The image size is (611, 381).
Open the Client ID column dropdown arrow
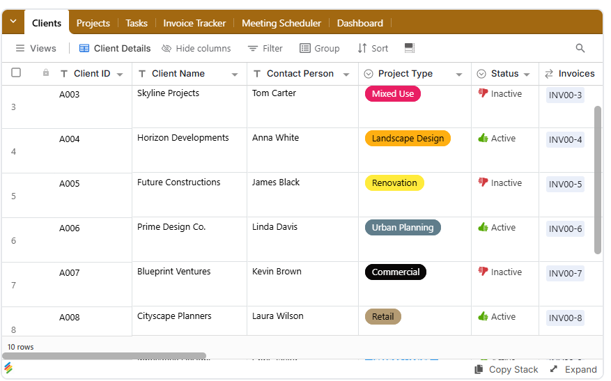(120, 75)
